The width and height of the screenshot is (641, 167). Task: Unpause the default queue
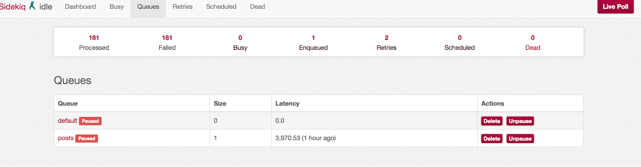[520, 121]
